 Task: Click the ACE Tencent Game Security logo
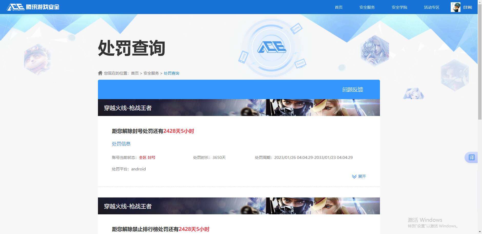pyautogui.click(x=33, y=7)
